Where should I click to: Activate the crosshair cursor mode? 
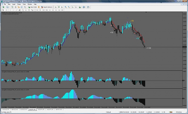pyautogui.click(x=7, y=10)
